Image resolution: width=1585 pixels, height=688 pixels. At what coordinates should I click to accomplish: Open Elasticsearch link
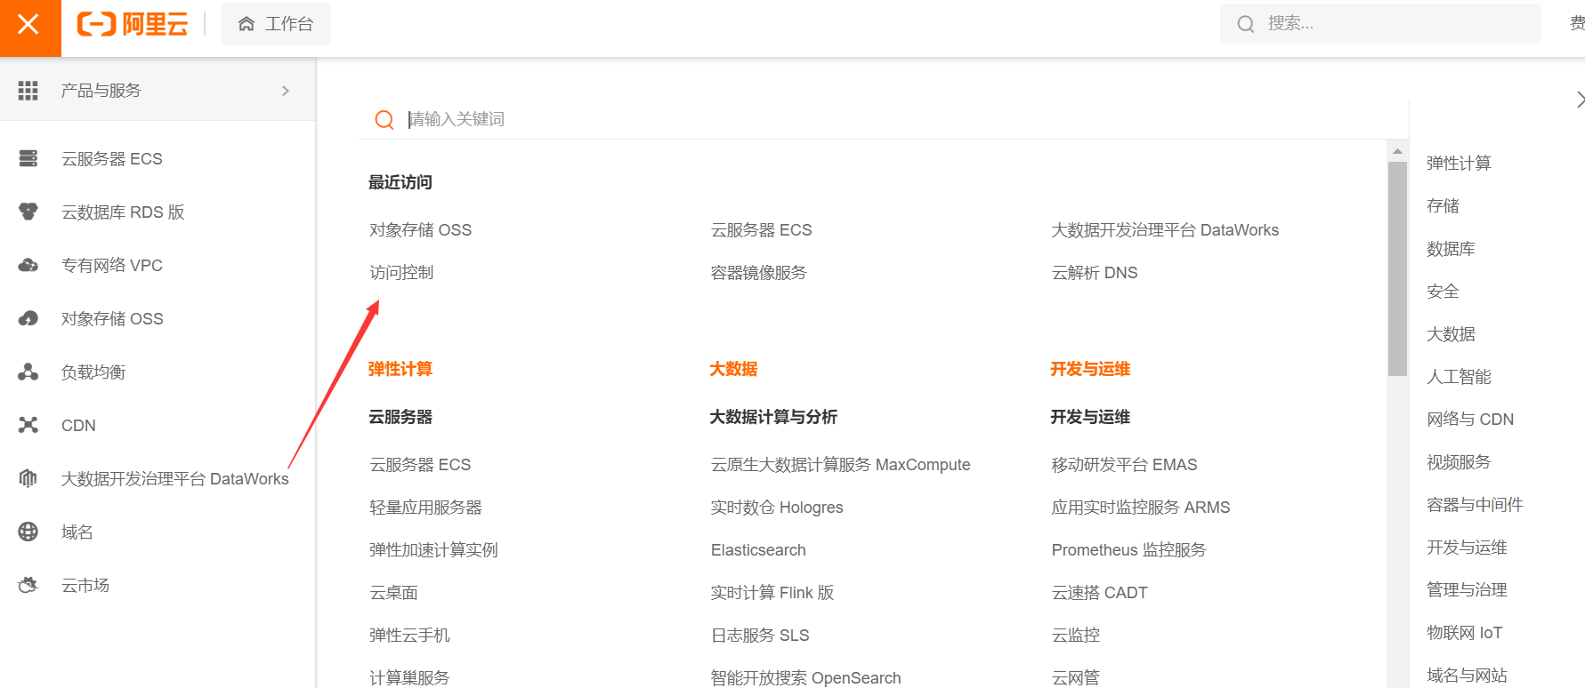point(758,550)
